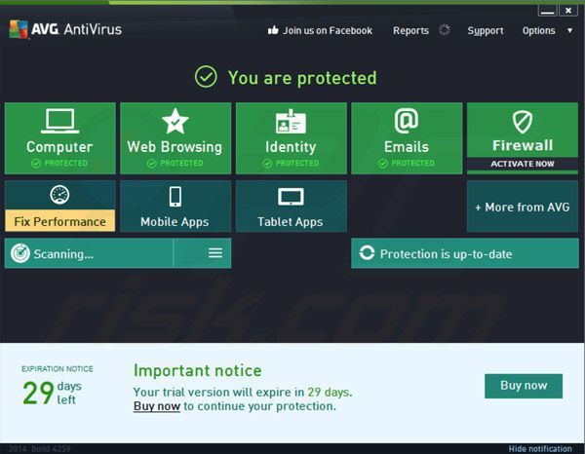Screen dimensions: 585x454
Task: Click the EXPIRATION NOTICE label
Action: point(58,368)
